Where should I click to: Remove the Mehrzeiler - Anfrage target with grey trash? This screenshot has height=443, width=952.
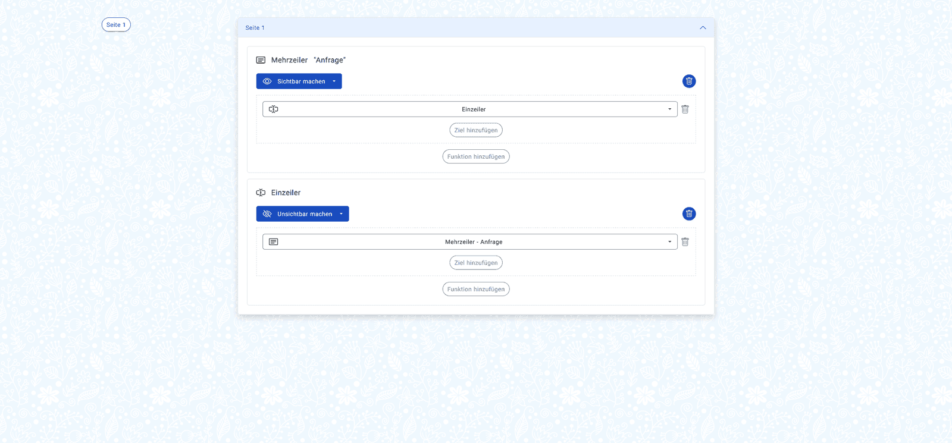(685, 242)
